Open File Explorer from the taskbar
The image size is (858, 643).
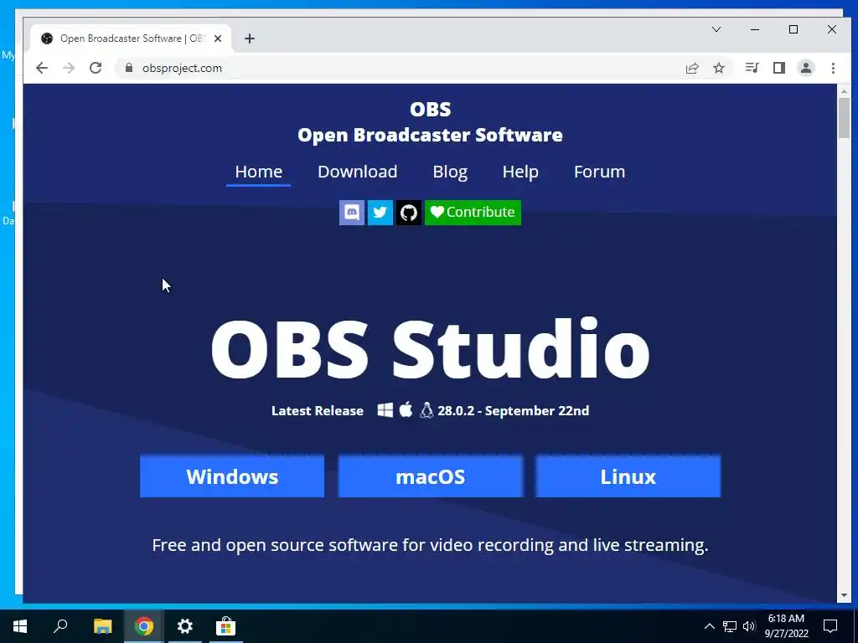coord(102,626)
